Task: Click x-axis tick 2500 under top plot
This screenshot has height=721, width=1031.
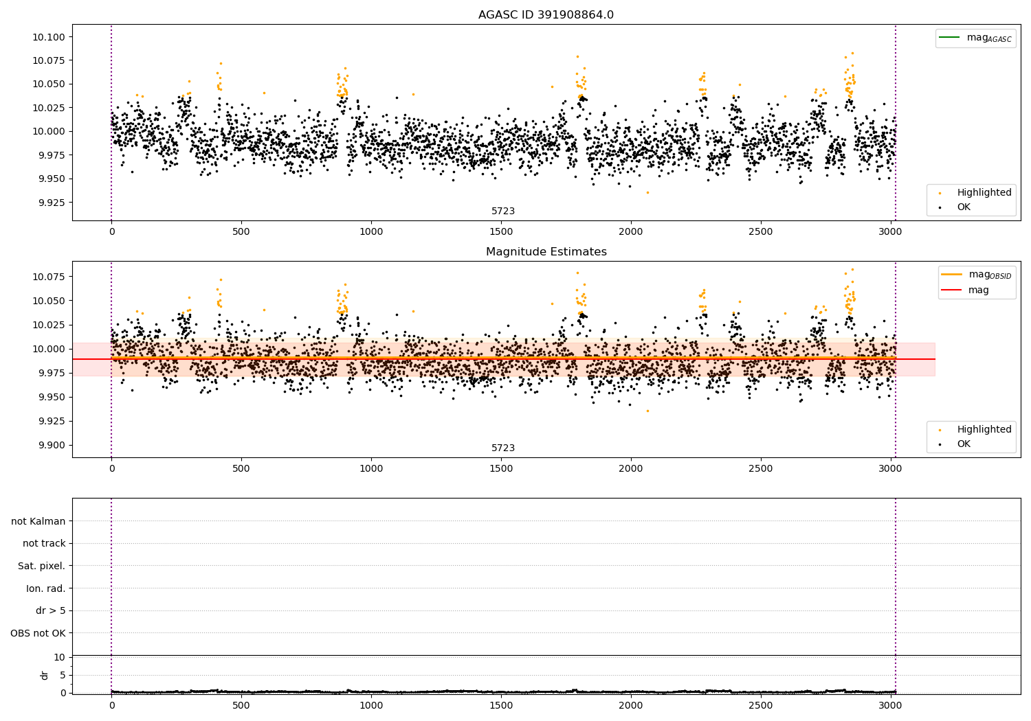Action: tap(761, 232)
